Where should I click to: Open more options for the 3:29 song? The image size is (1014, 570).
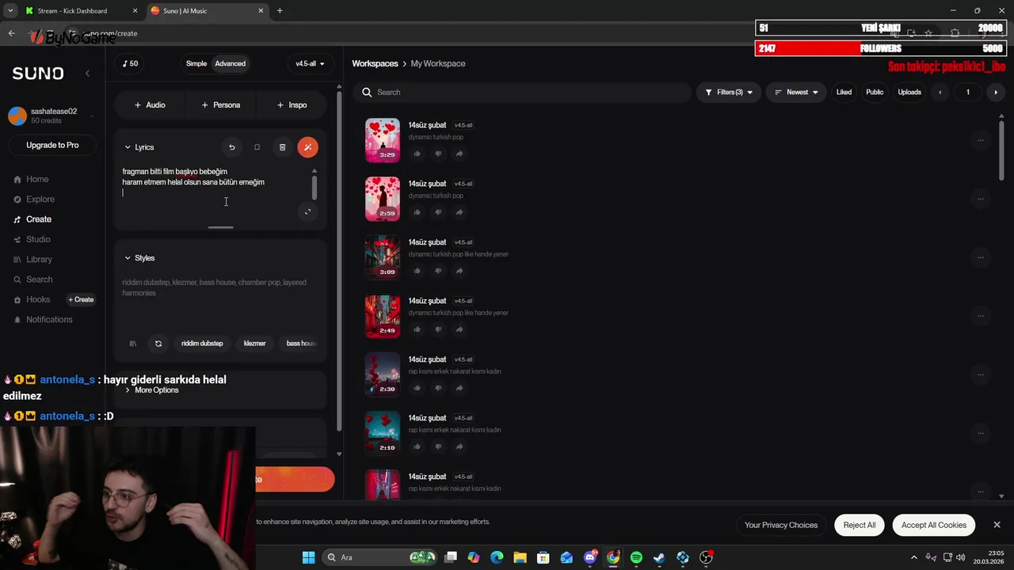(x=981, y=140)
